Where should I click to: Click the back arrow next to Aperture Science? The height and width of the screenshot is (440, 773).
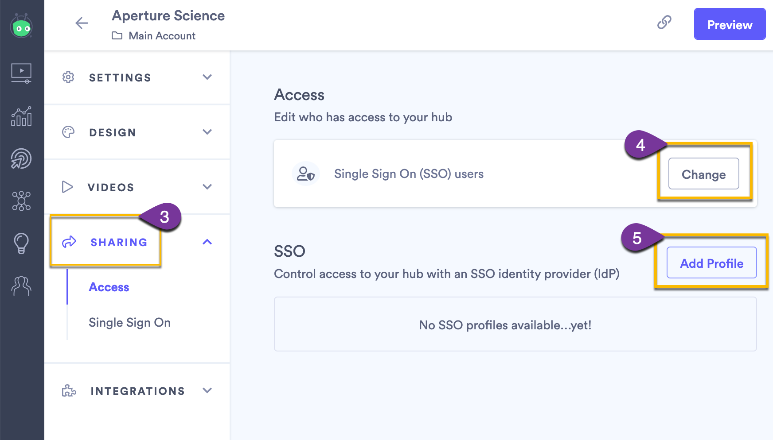[82, 23]
